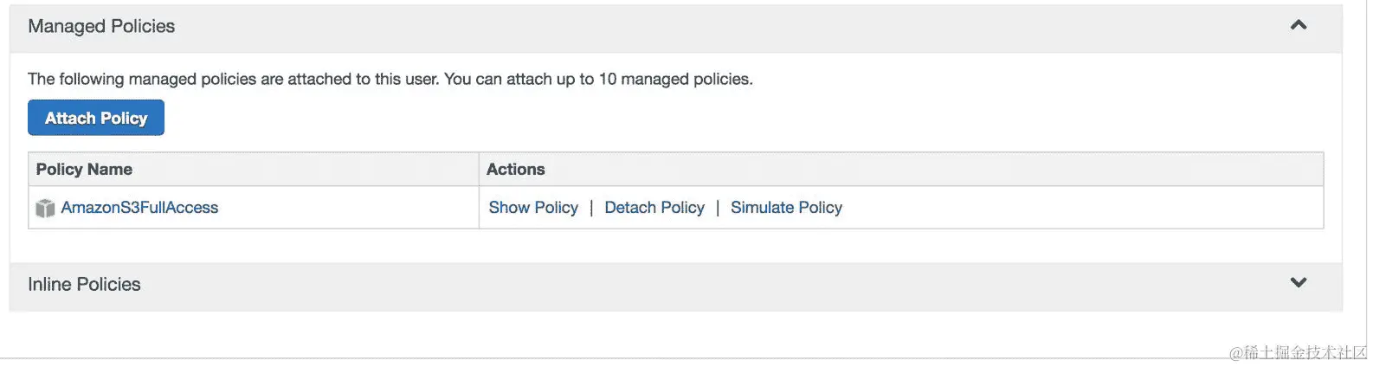Click the Managed Policies heading text
This screenshot has width=1373, height=367.
(x=101, y=26)
